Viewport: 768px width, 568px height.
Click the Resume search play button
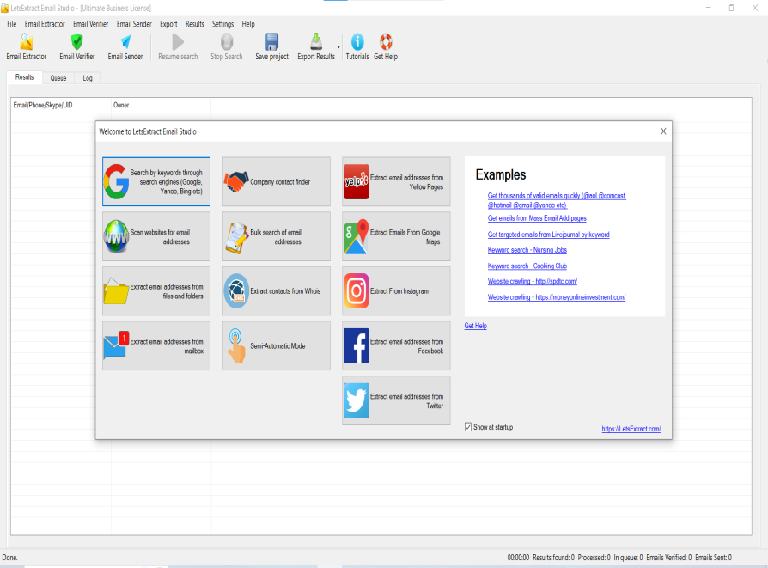pos(178,47)
